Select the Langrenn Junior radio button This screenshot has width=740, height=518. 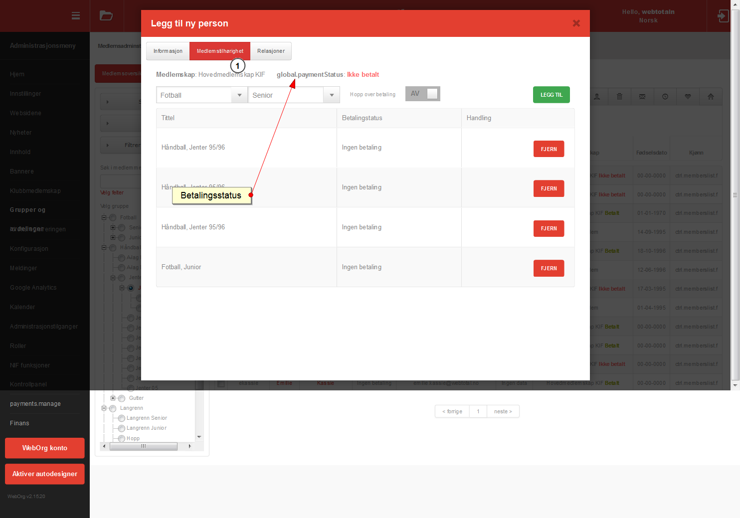(x=122, y=428)
